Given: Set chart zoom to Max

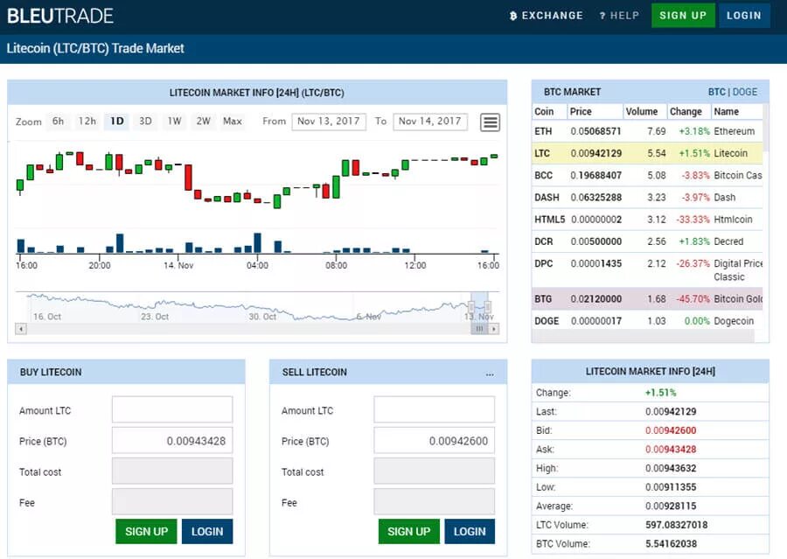Looking at the screenshot, I should tap(233, 122).
